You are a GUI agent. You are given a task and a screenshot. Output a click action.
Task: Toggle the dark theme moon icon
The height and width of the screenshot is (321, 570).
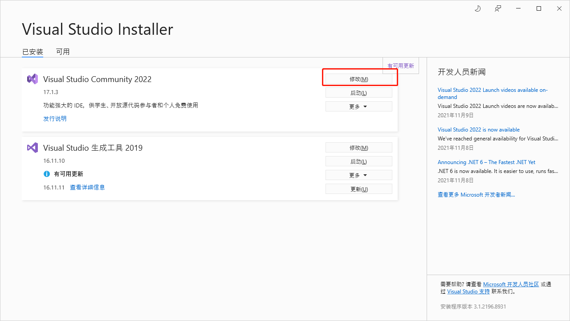[x=477, y=8]
